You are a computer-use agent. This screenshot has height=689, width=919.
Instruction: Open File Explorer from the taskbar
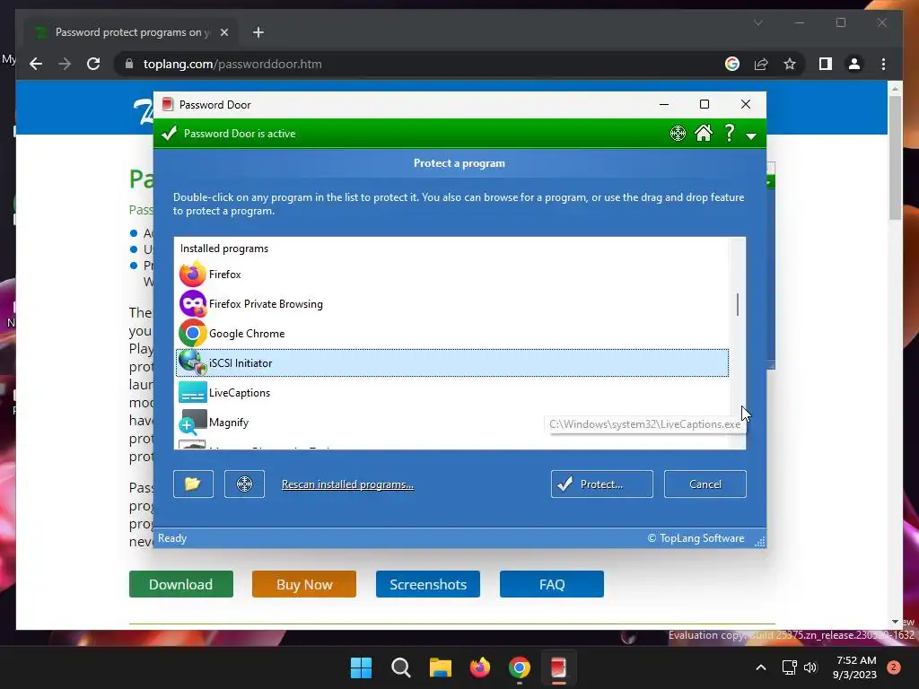(x=440, y=667)
